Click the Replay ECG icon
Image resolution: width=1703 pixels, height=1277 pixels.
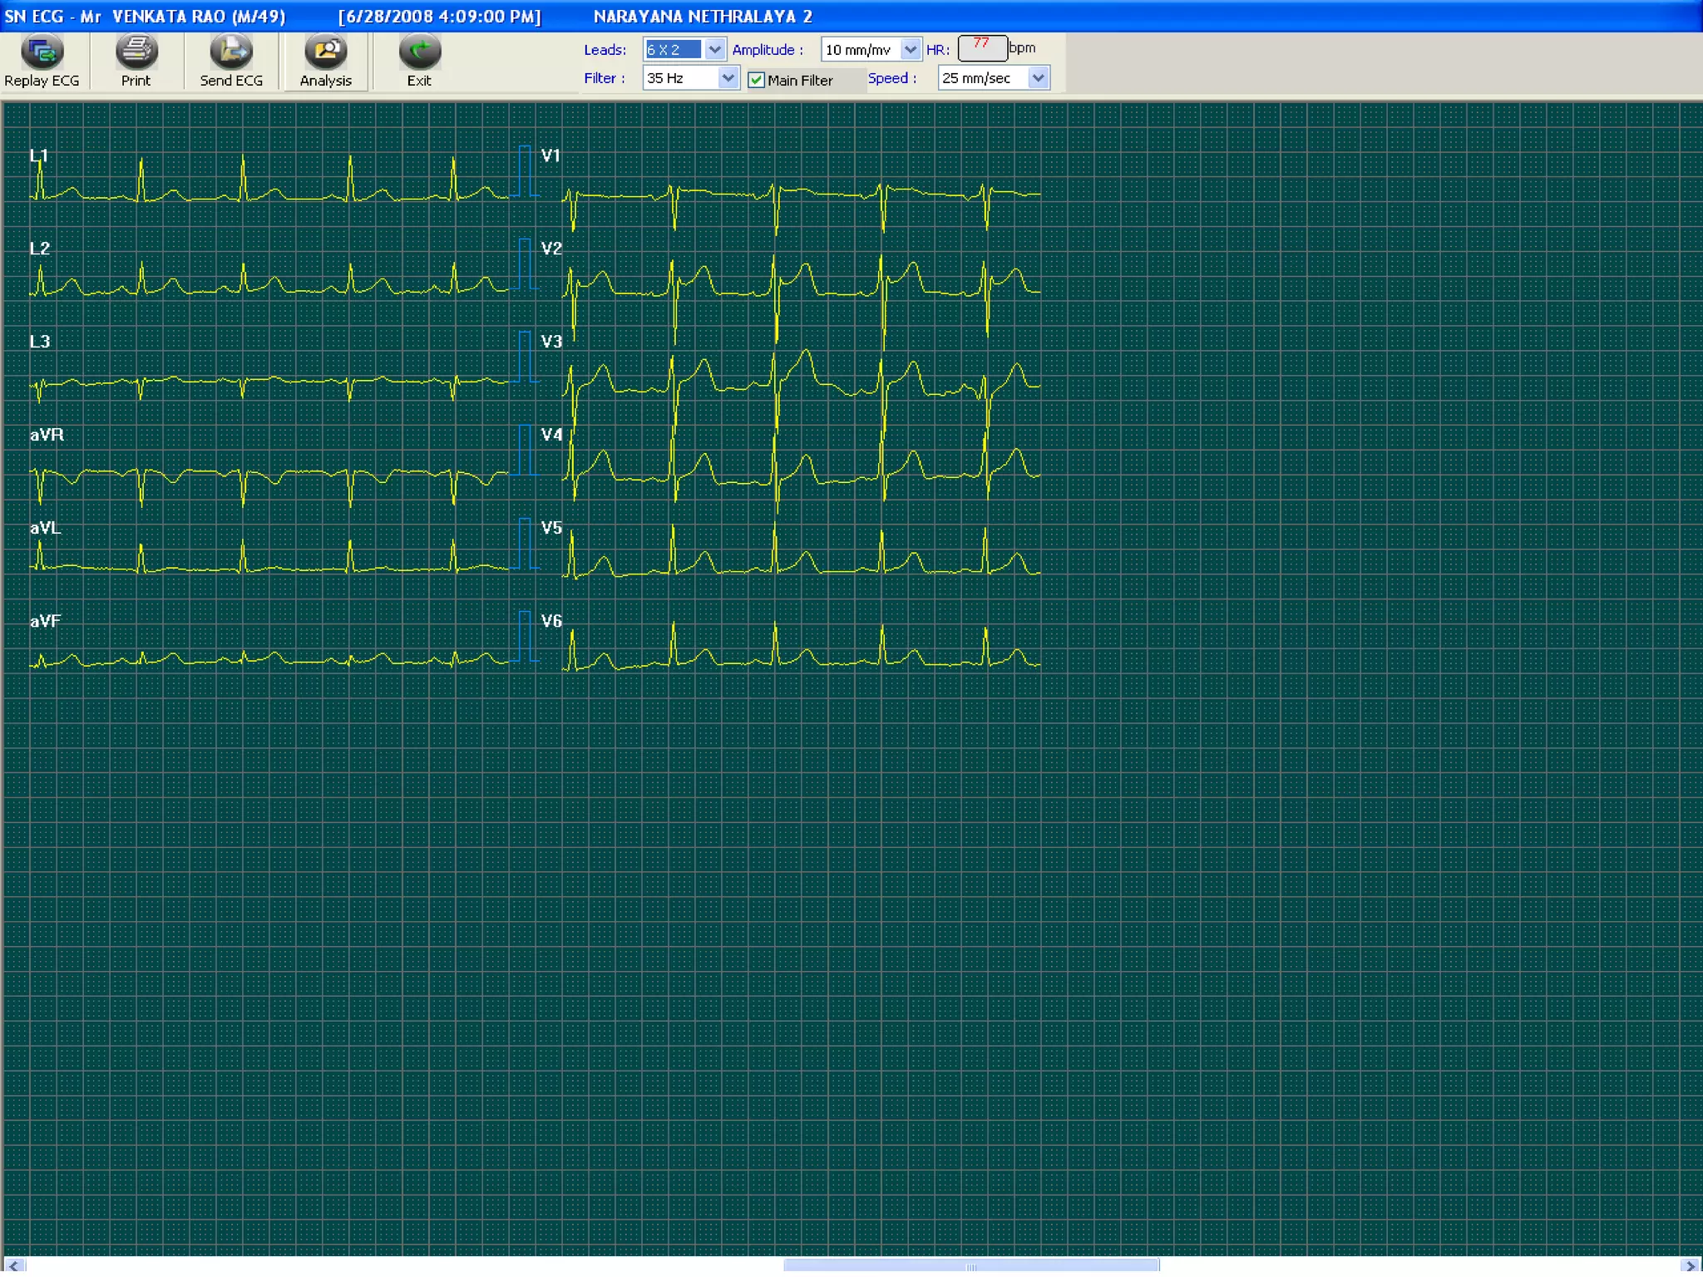42,52
